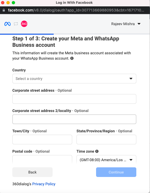The width and height of the screenshot is (150, 193).
Task: Open the Rajeev Mishra account dropdown
Action: (126, 24)
